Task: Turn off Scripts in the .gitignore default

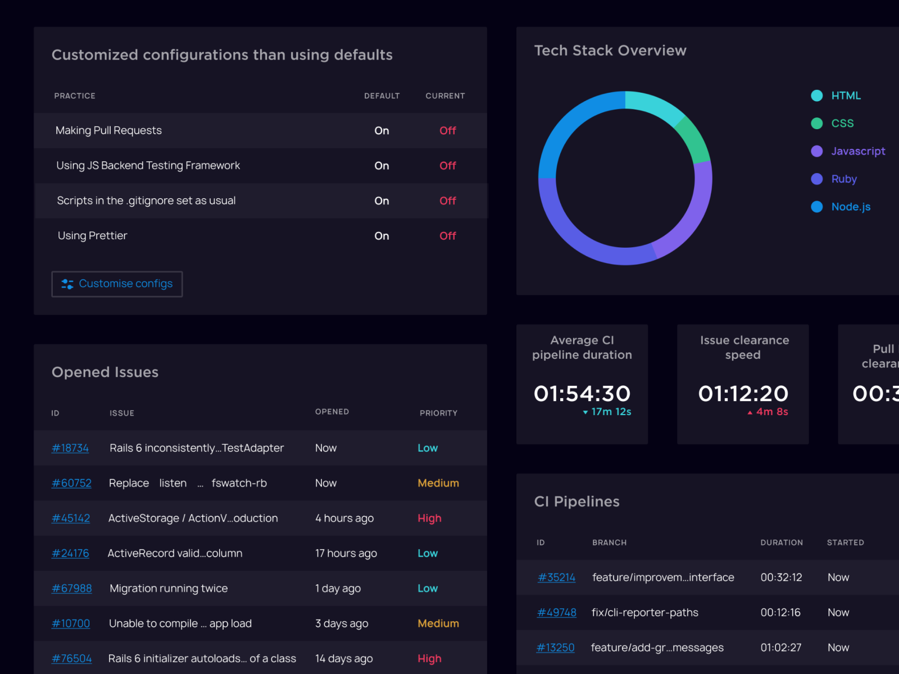Action: (382, 201)
